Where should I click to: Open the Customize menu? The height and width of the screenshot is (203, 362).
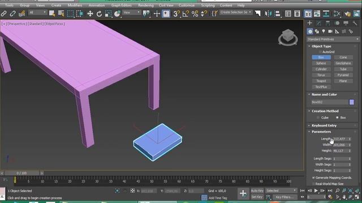click(x=187, y=5)
